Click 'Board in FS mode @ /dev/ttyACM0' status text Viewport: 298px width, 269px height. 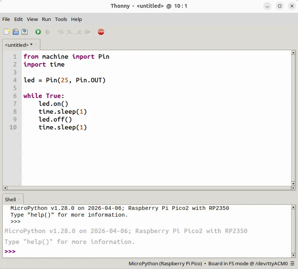[248, 263]
